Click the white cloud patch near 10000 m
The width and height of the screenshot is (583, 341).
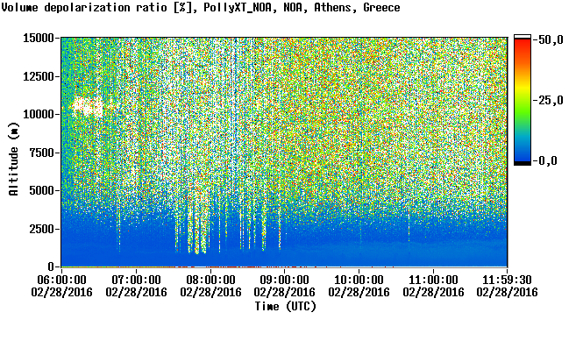tap(87, 107)
